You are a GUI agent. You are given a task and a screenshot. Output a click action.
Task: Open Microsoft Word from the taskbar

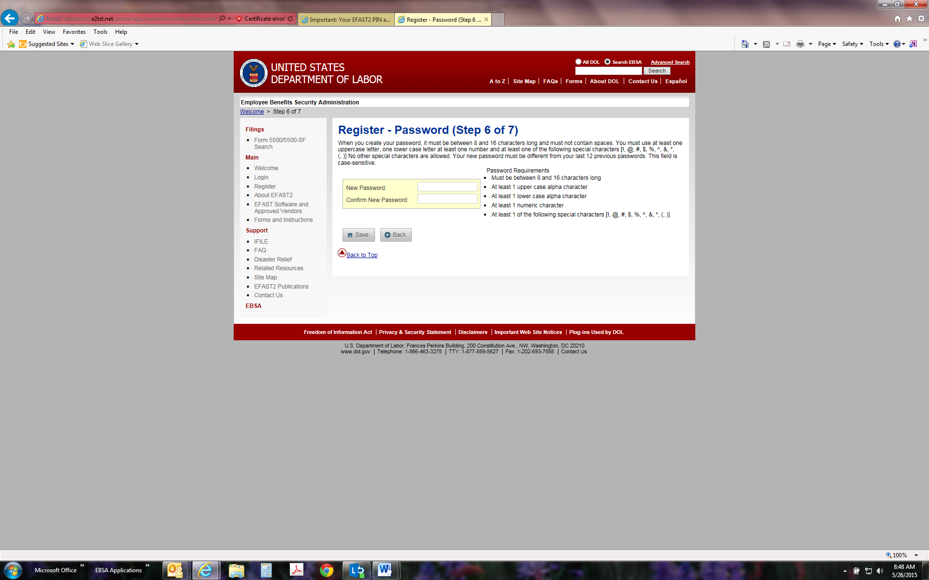point(385,570)
